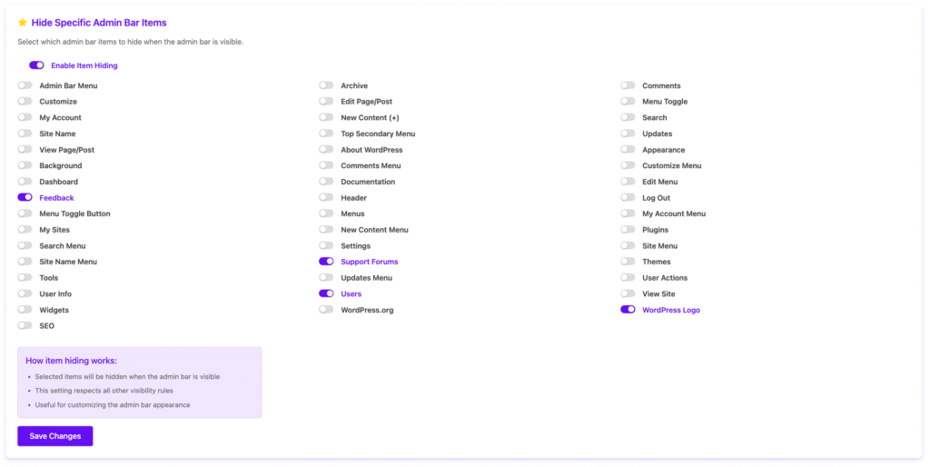Enable Log Out hiding

click(x=628, y=197)
